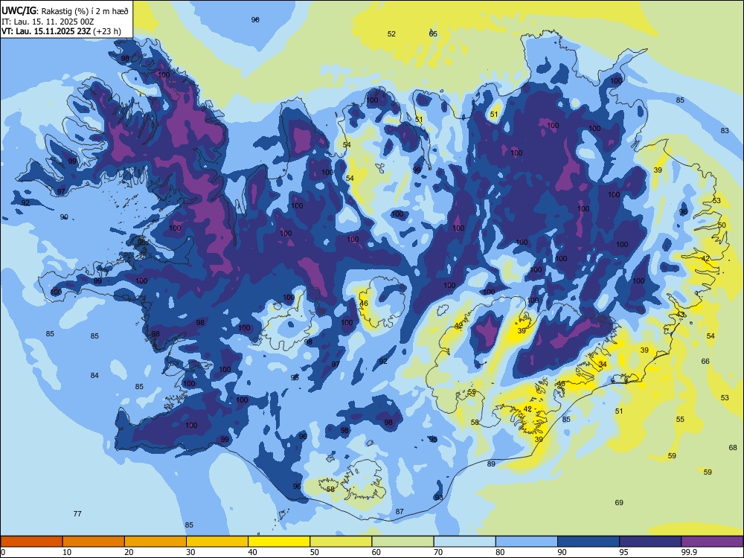Choose the 30–40 golden legend segment
744x558 pixels.
point(217,542)
